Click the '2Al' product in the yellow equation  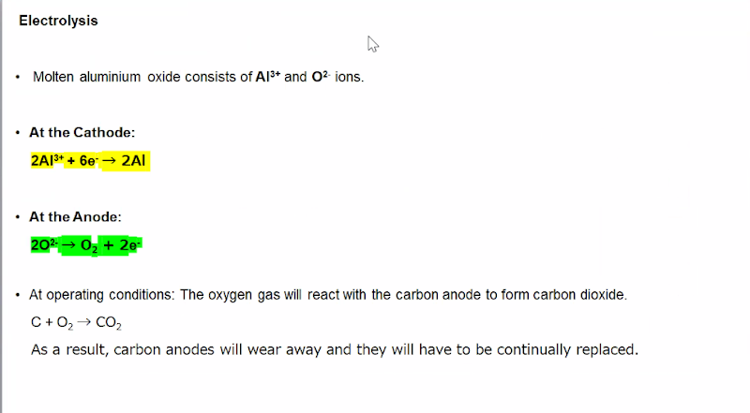133,161
